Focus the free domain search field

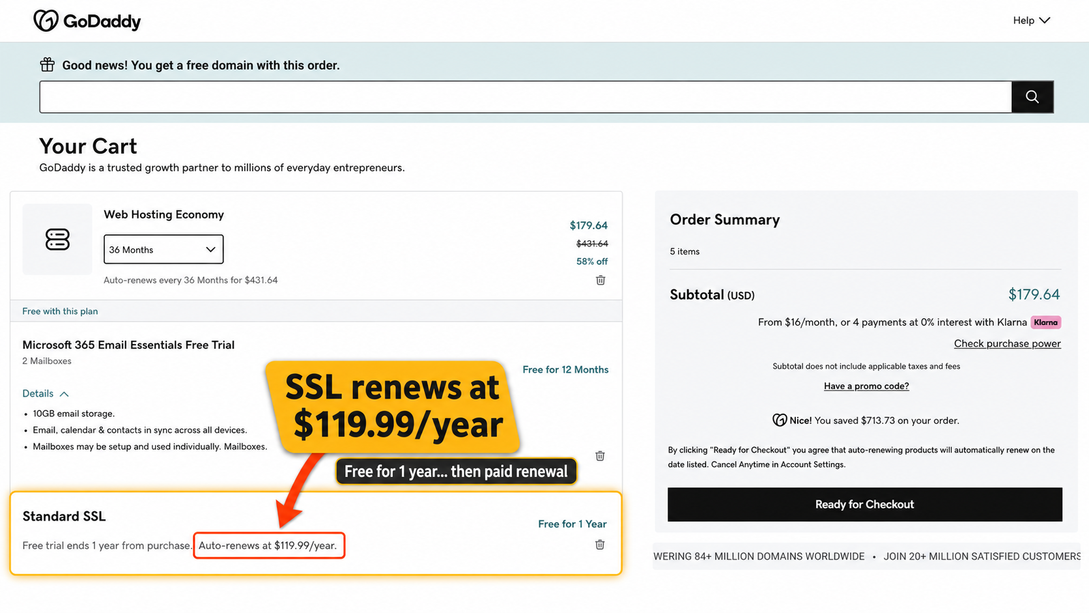[526, 97]
